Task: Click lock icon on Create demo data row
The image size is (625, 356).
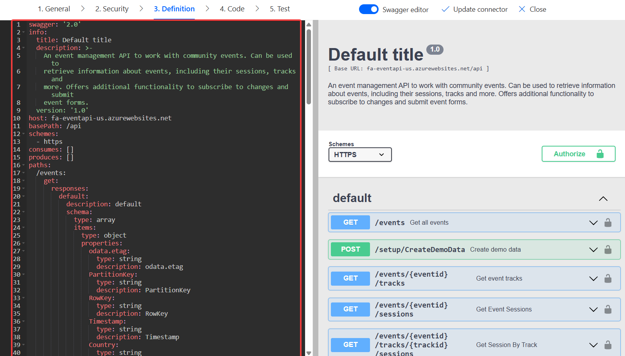Action: 608,250
